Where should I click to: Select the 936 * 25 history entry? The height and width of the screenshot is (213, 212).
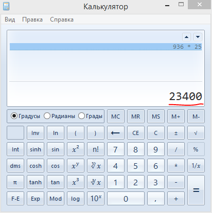click(x=105, y=47)
